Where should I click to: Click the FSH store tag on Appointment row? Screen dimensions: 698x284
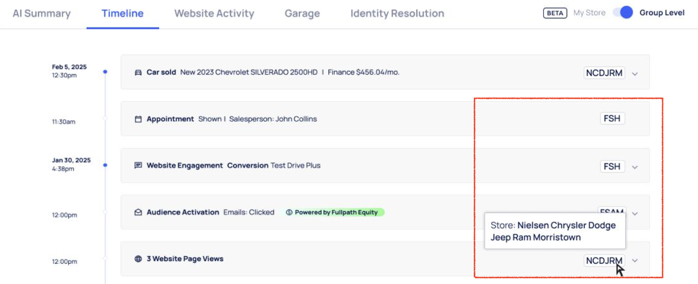[x=612, y=118]
